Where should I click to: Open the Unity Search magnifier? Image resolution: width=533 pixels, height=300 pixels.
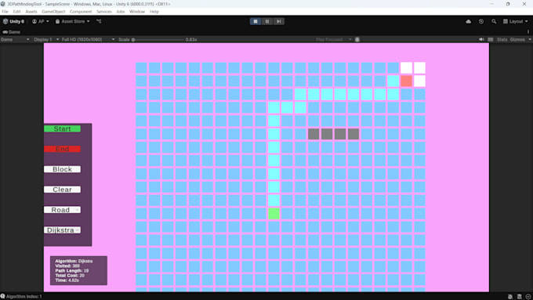click(x=494, y=21)
